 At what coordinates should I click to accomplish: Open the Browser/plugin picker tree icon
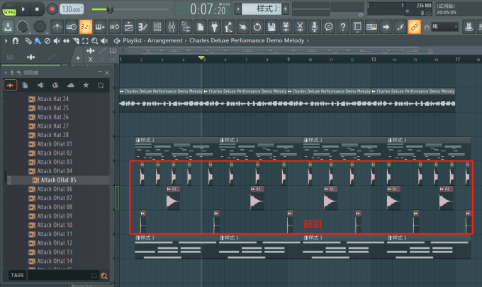(x=186, y=27)
